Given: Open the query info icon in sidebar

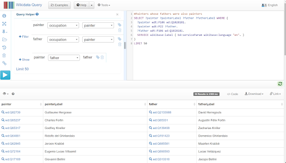Looking at the screenshot, I should 4,16.
